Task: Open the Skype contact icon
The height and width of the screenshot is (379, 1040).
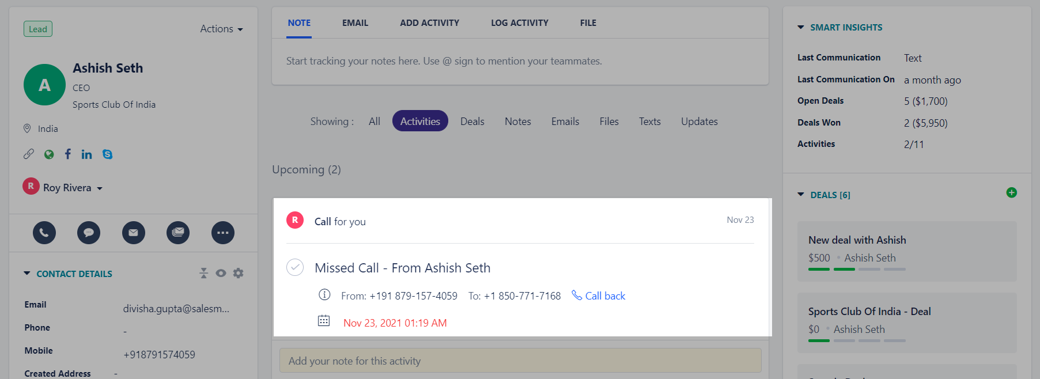Action: 107,154
